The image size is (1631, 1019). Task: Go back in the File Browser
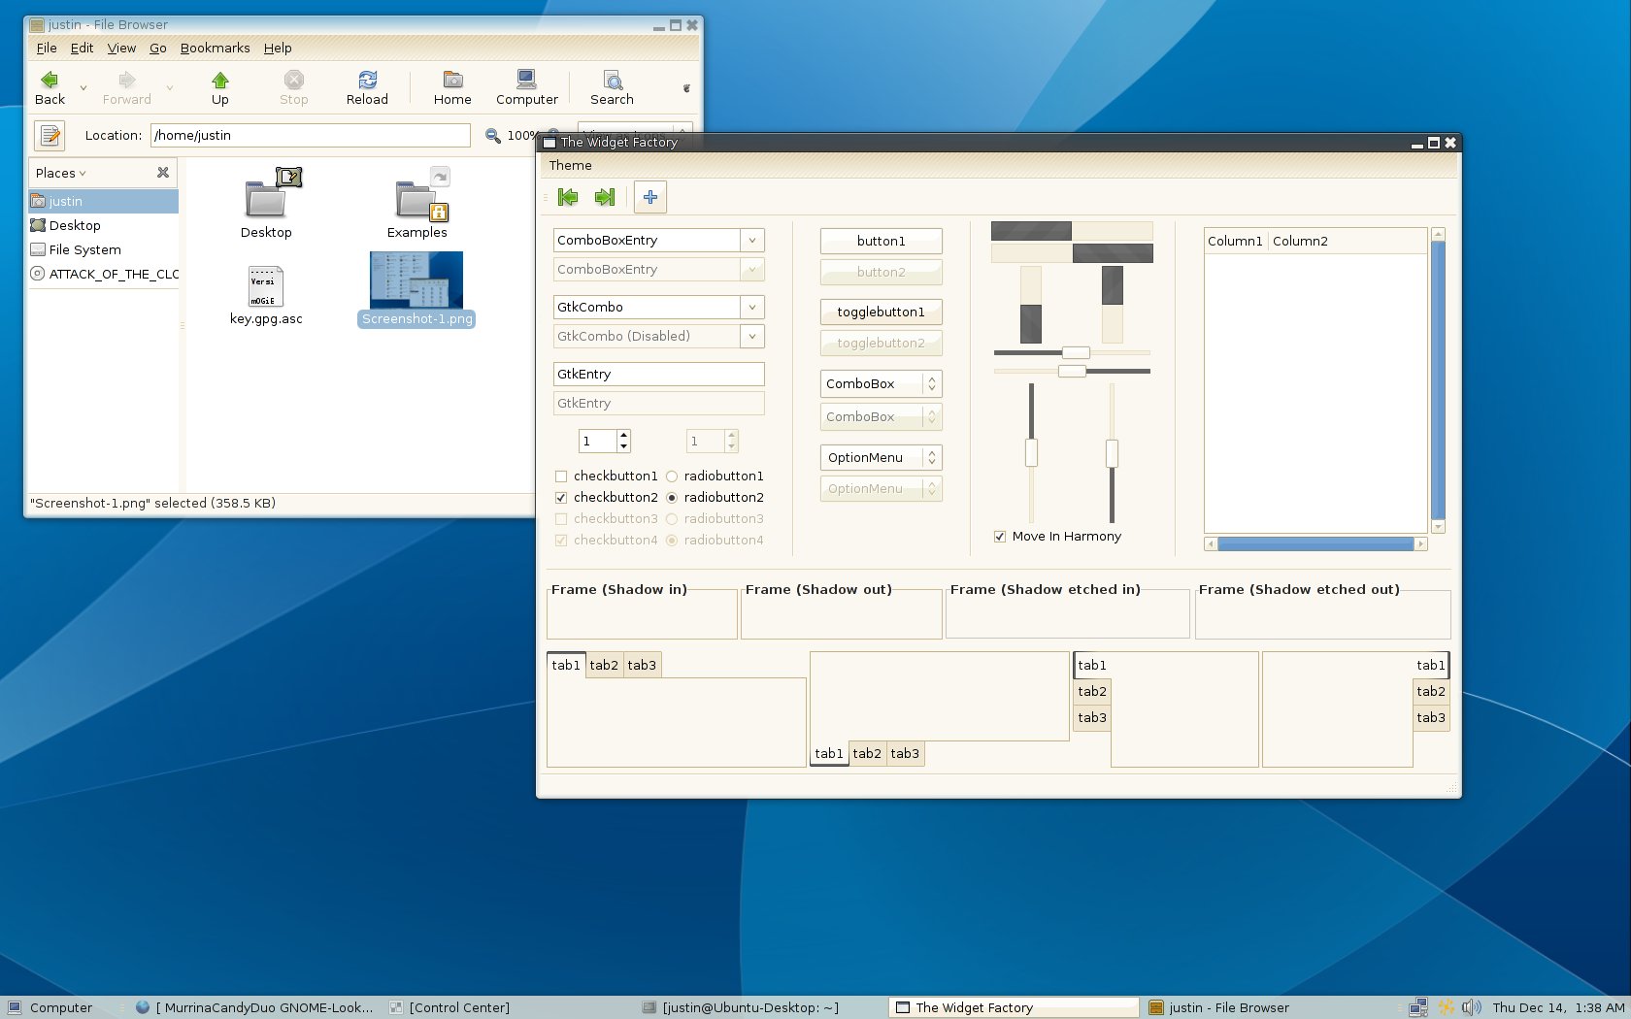pos(50,87)
